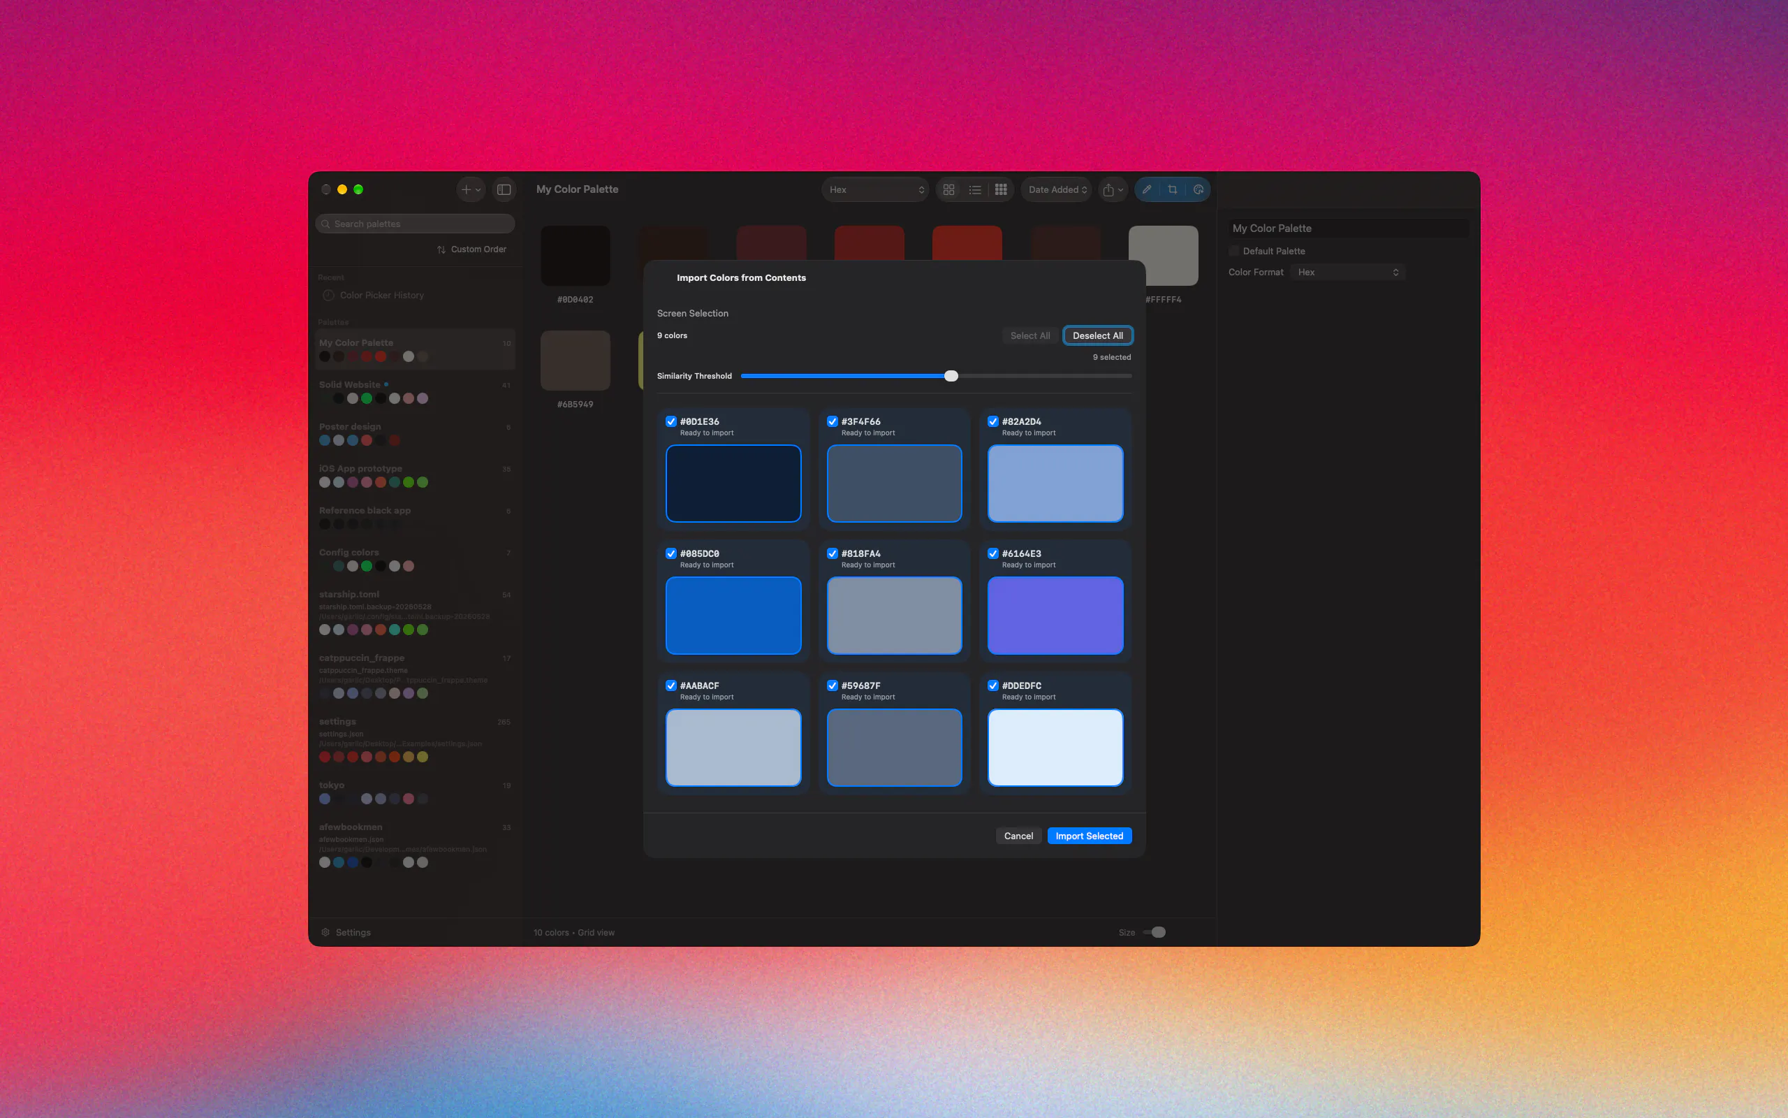Switch to list view icon
1788x1118 pixels.
click(975, 190)
